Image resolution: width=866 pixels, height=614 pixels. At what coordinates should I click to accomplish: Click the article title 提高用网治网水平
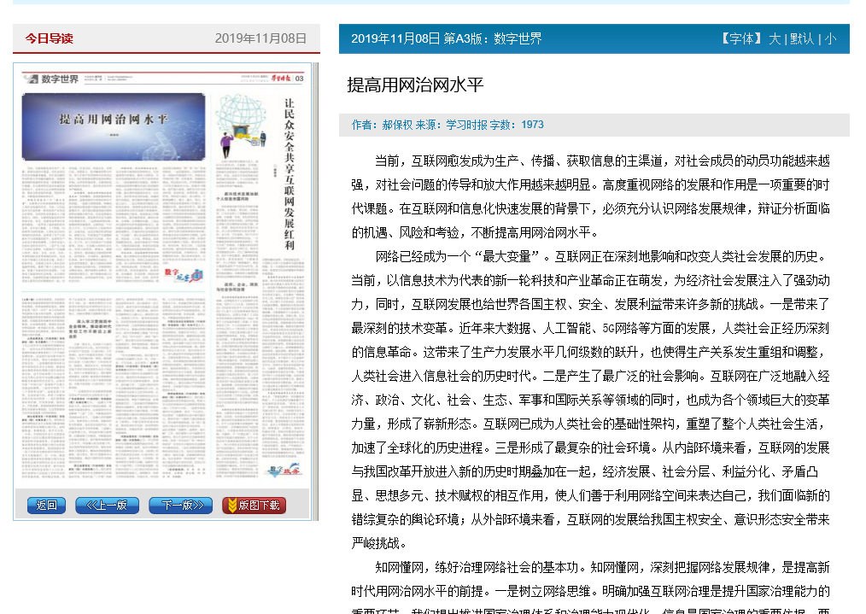[x=415, y=85]
